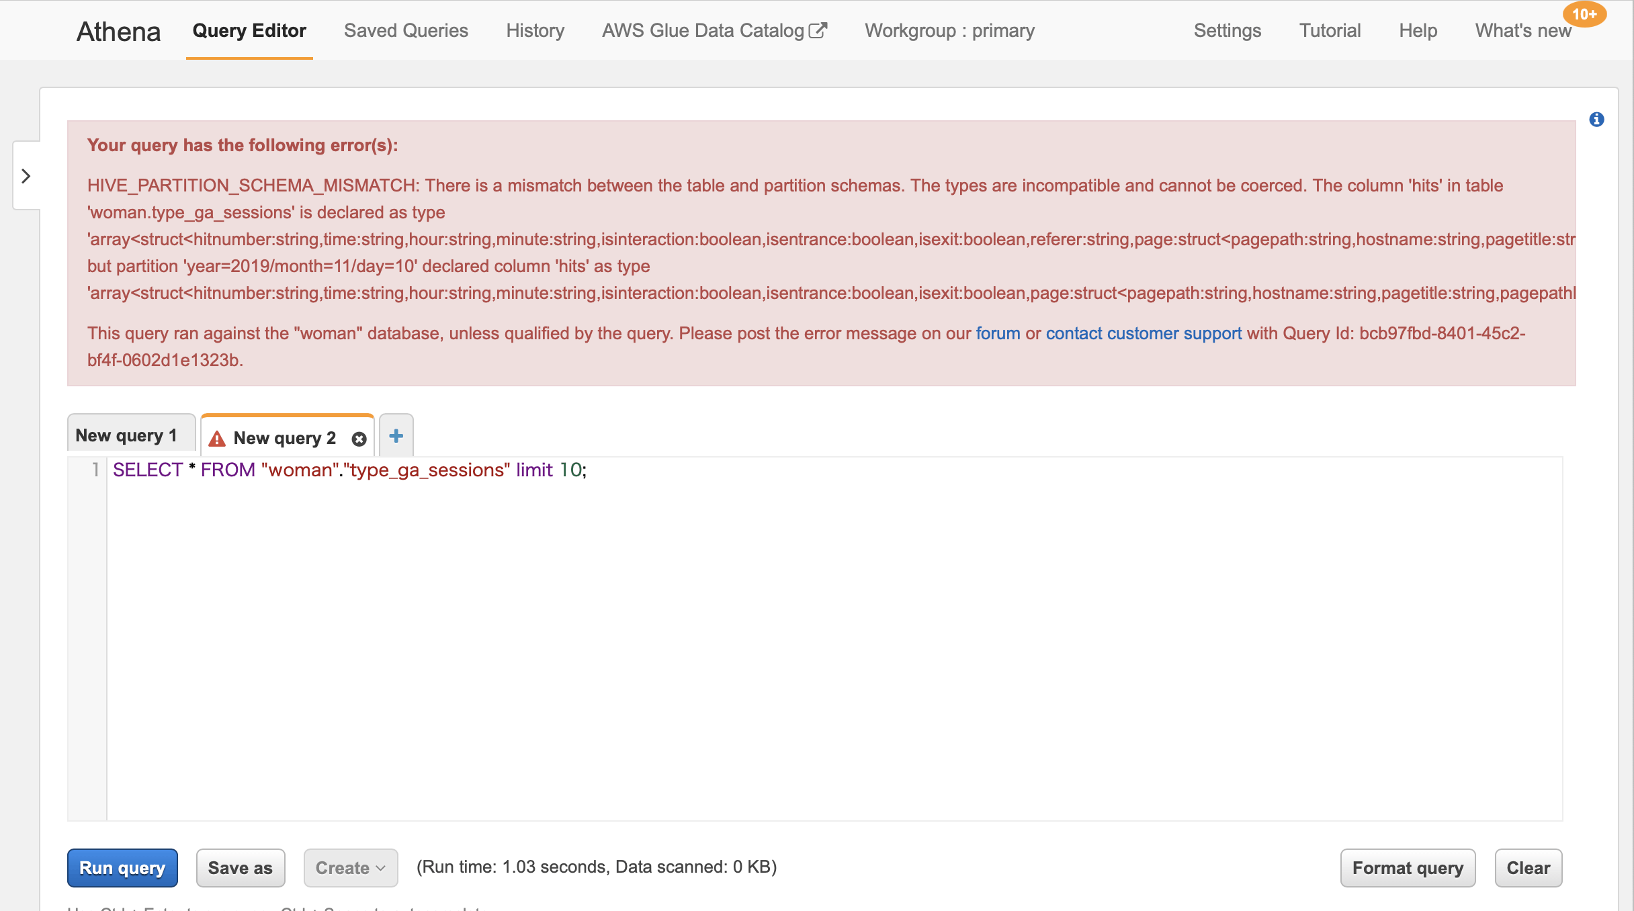
Task: Close the New query 2 tab
Action: 359,439
